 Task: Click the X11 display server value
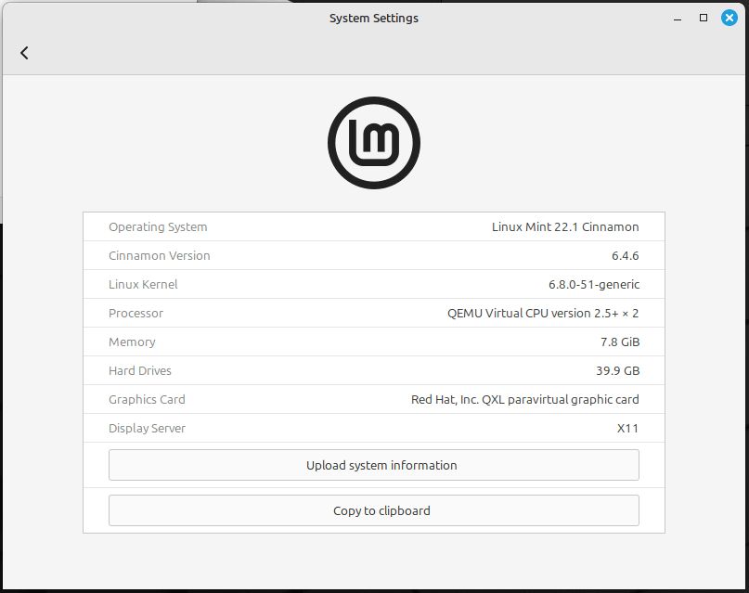tap(627, 428)
